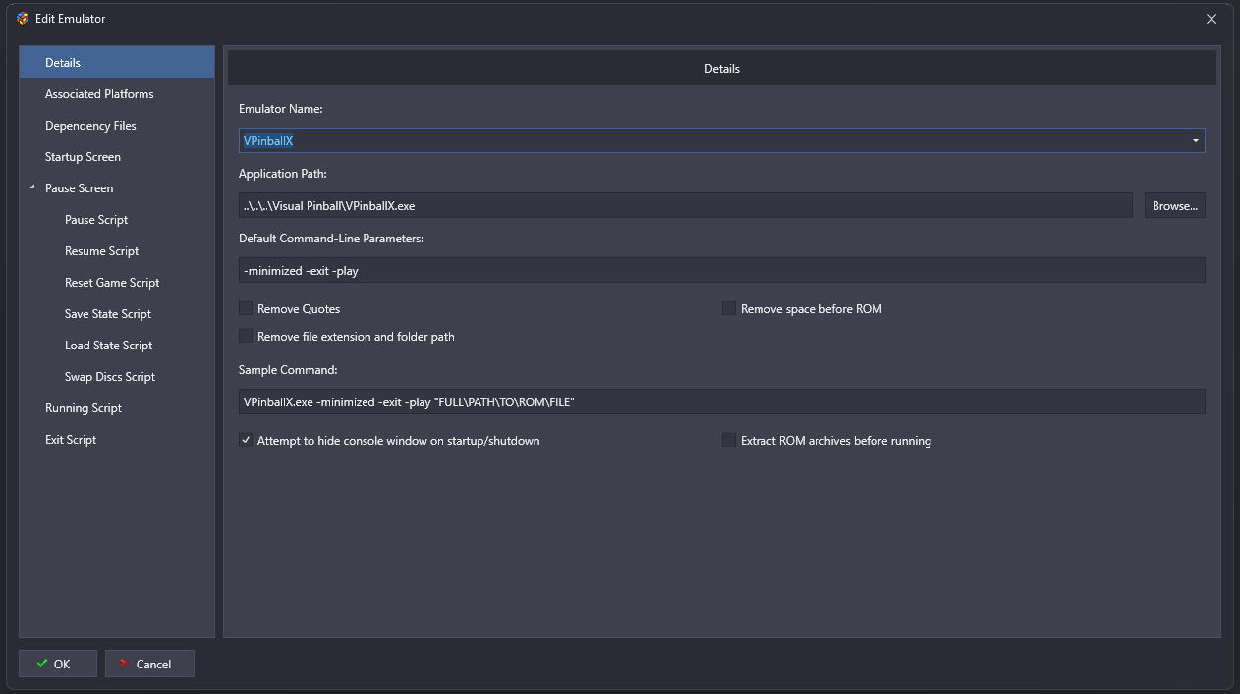Uncheck Attempt to hide console window option
Screen dimensions: 1240x694
click(246, 440)
